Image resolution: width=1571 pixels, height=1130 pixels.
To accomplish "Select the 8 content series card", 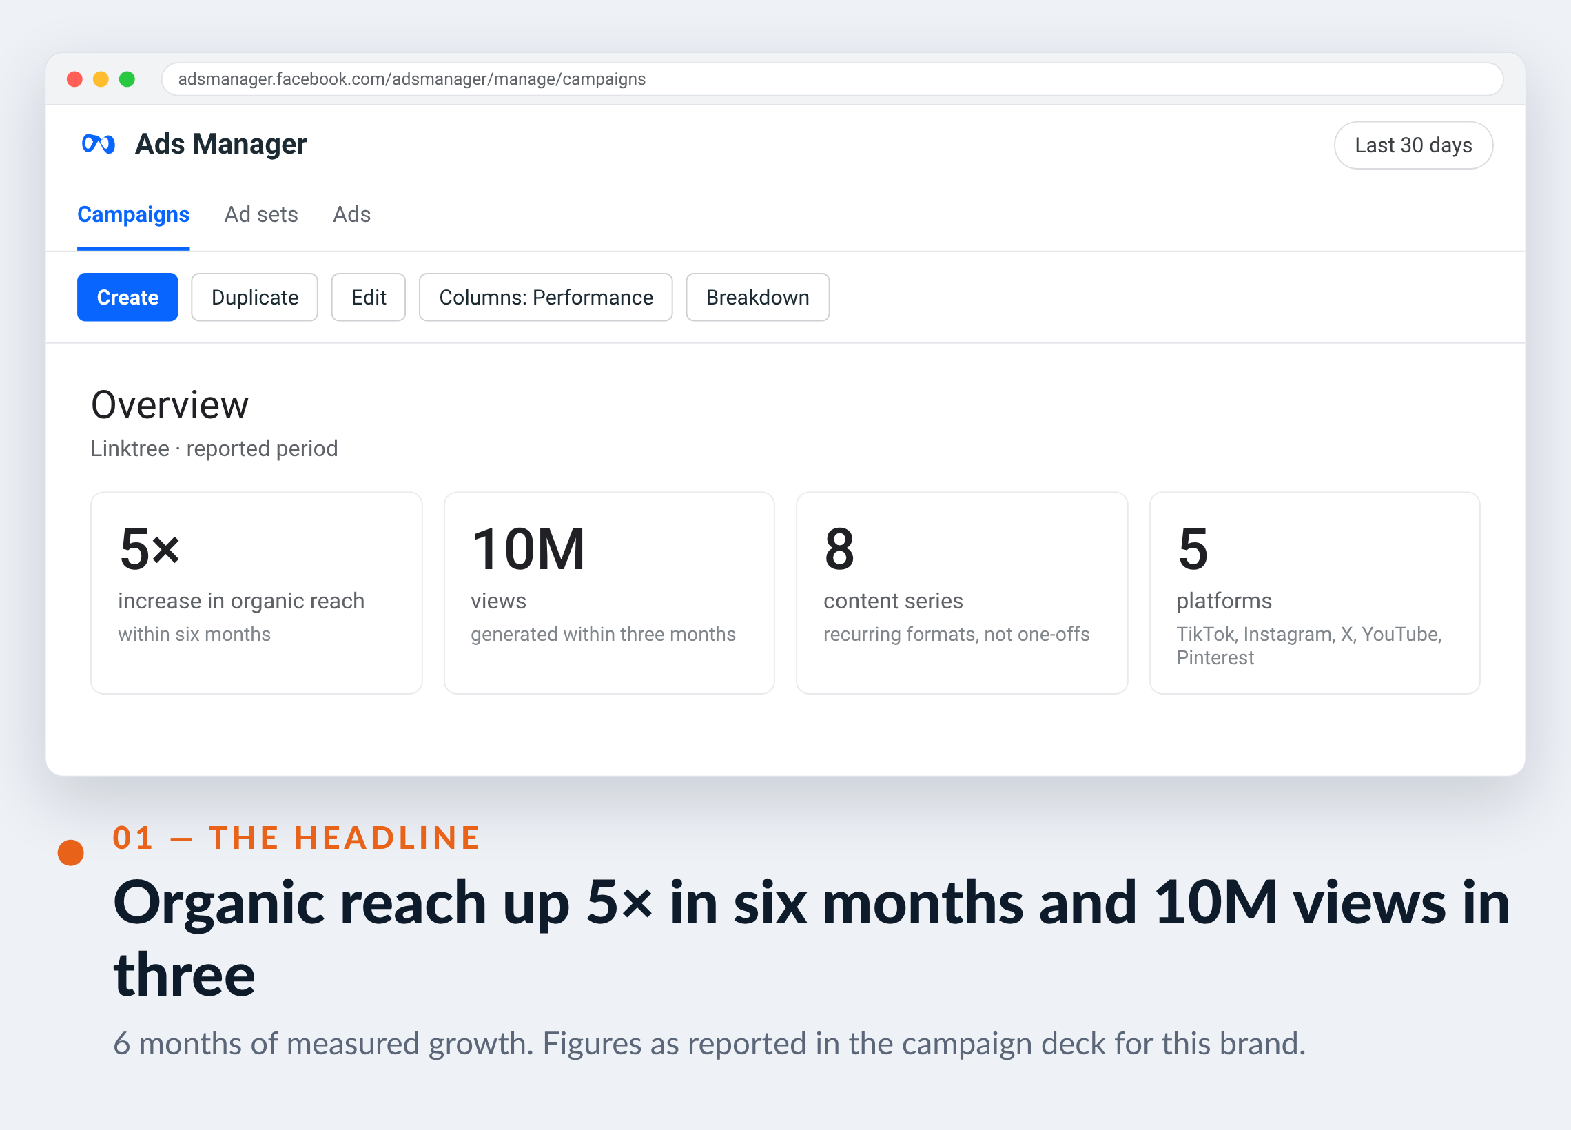I will coord(962,593).
